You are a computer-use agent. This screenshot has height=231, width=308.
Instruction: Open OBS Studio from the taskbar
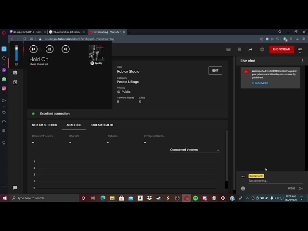[177, 198]
